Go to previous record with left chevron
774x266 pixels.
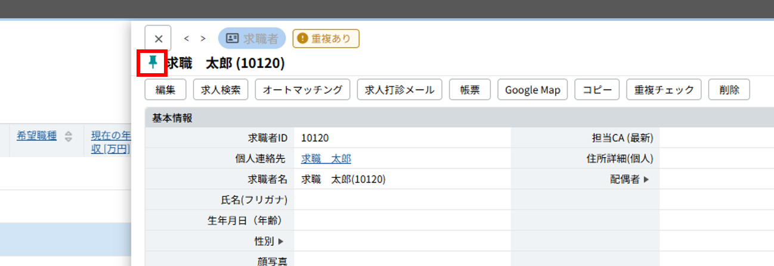187,39
